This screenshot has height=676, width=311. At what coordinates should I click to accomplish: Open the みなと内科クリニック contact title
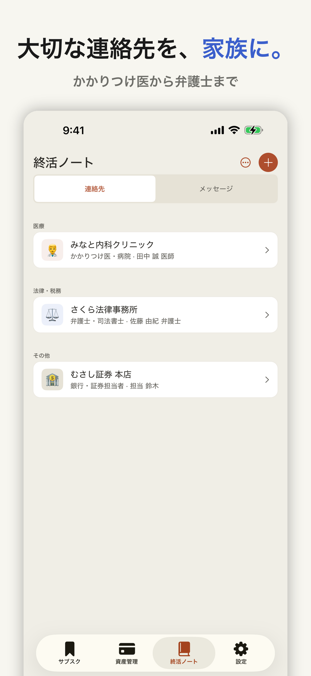112,245
